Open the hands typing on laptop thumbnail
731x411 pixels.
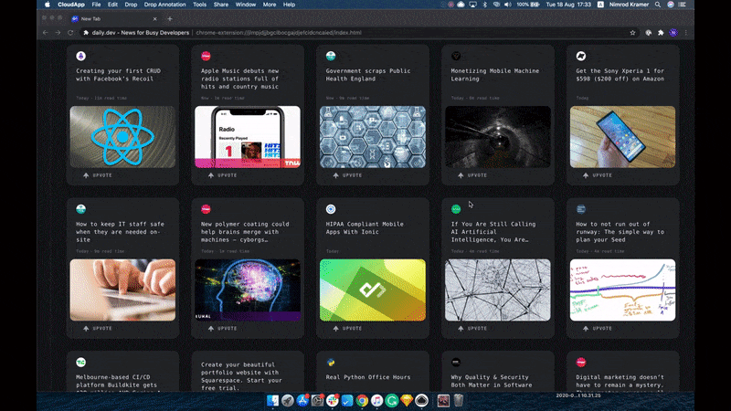click(x=122, y=290)
